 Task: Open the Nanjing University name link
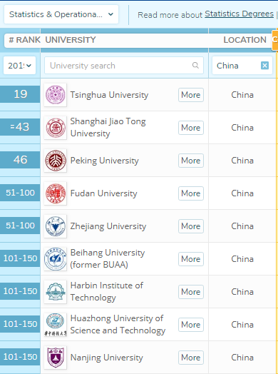click(106, 358)
